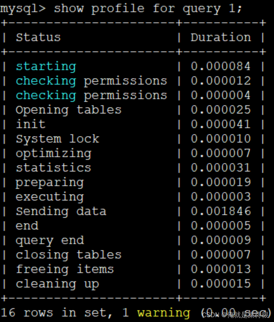This screenshot has height=322, width=274.
Task: Click the 'statistics' status
Action: (54, 168)
